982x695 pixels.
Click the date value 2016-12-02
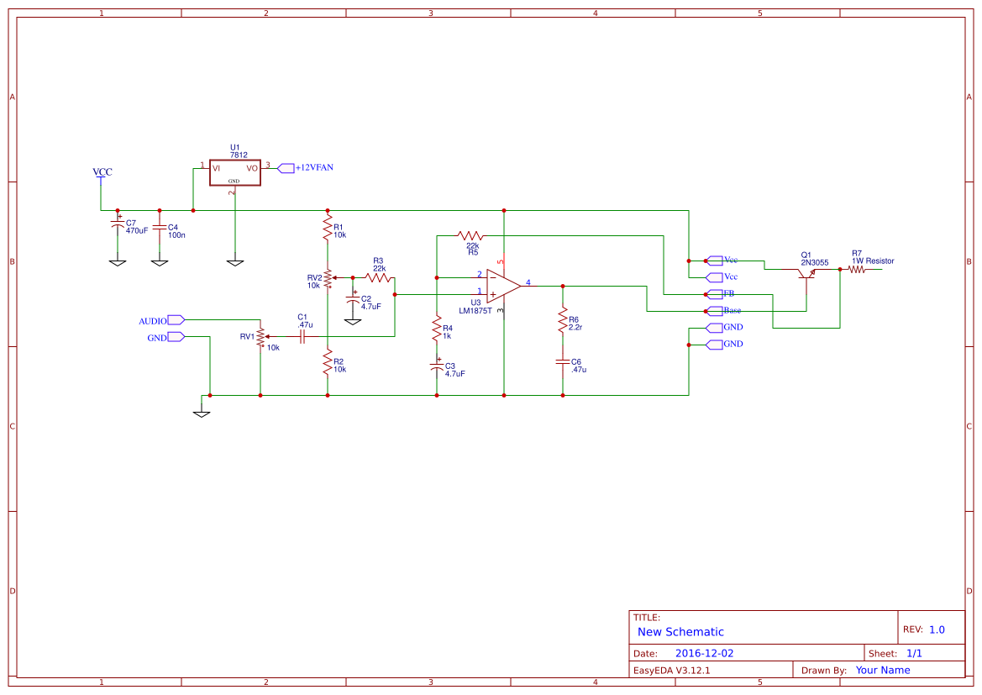point(704,654)
